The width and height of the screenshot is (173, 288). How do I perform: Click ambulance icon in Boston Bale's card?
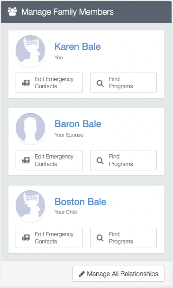coord(26,238)
